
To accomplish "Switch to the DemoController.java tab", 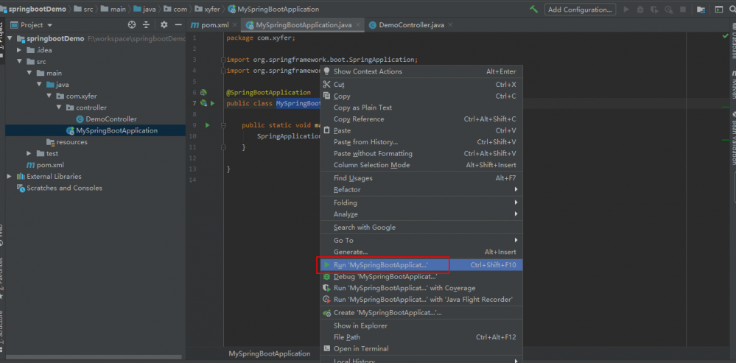I will click(410, 25).
